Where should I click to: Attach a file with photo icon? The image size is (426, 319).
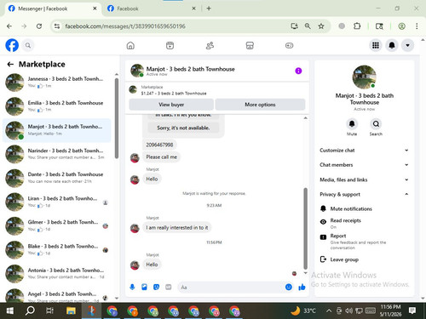[144, 288]
